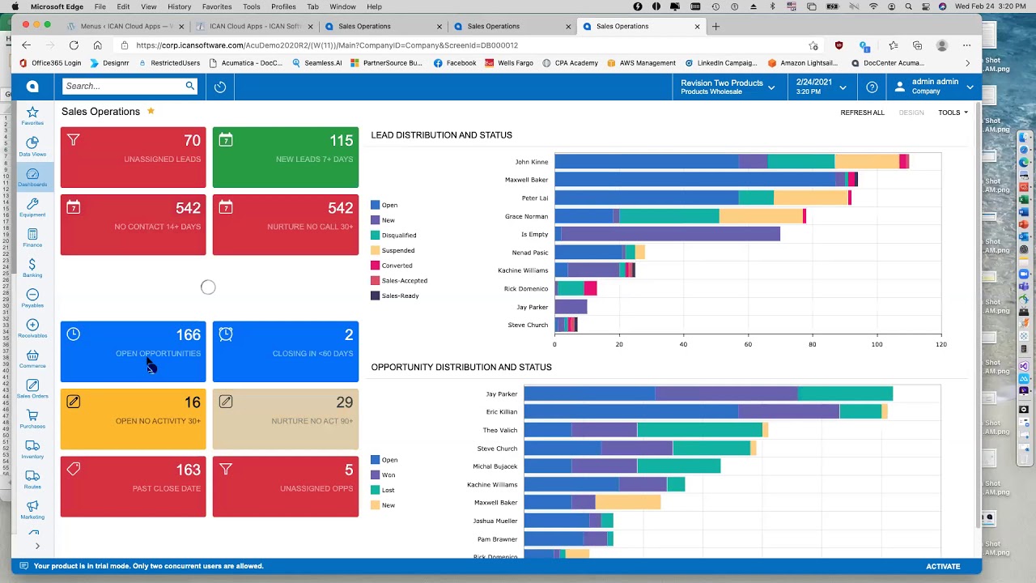Open Receivables workspace in sidebar
The height and width of the screenshot is (583, 1036).
coord(32,328)
